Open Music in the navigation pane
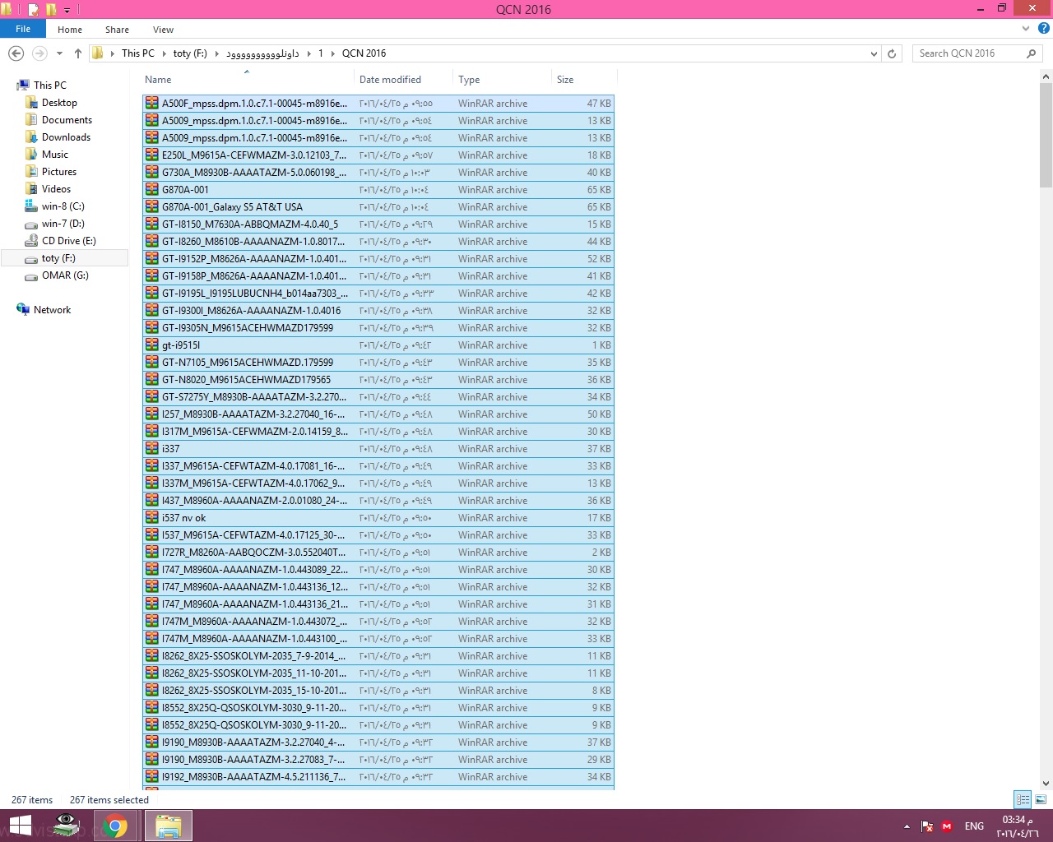This screenshot has width=1053, height=842. (55, 155)
